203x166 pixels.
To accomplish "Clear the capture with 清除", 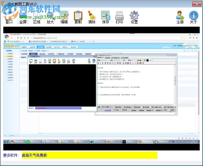I will pyautogui.click(x=92, y=17).
